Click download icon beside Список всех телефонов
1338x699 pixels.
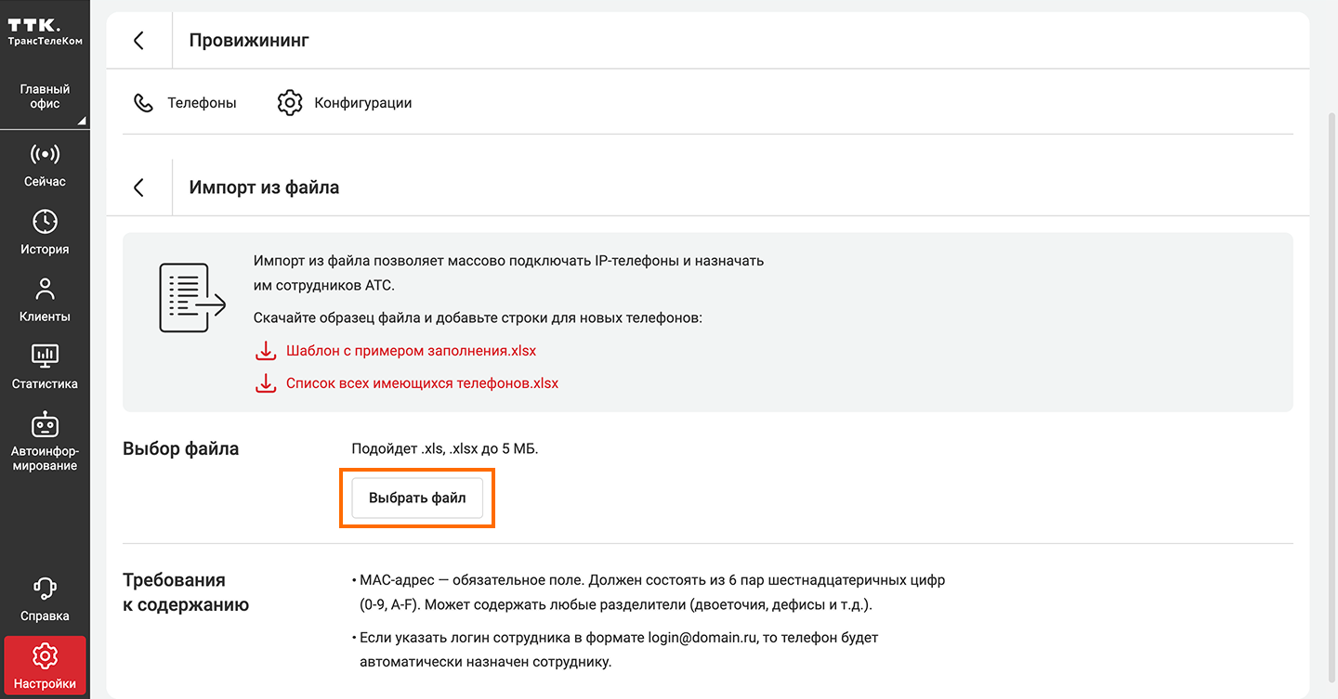pos(266,383)
